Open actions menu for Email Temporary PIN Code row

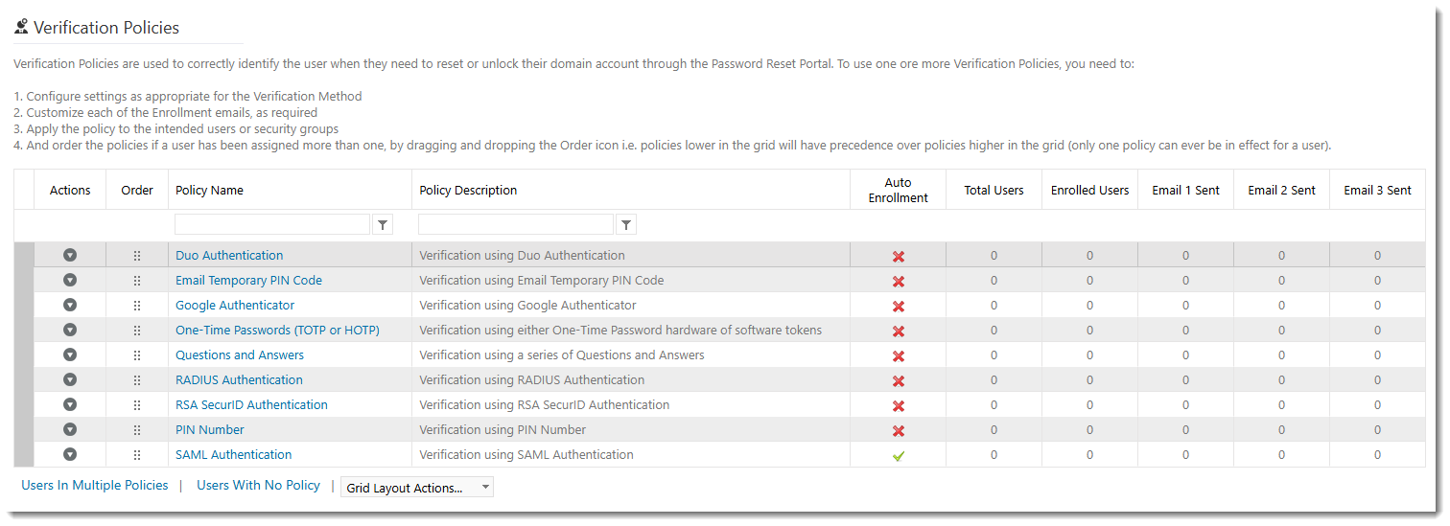(70, 280)
